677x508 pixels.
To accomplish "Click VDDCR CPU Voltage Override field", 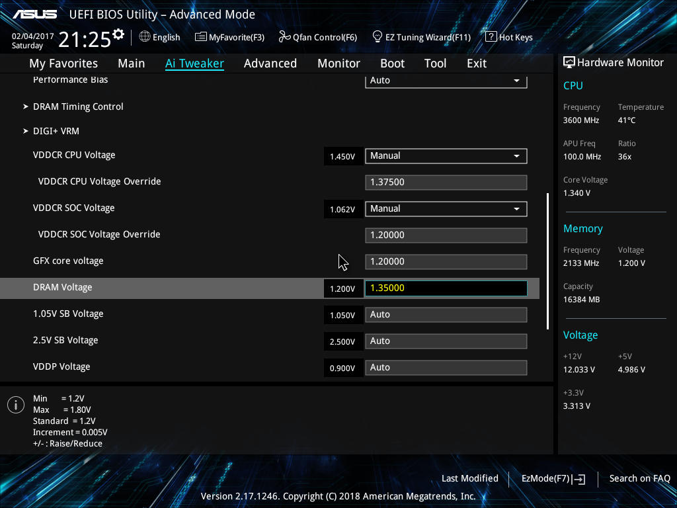I will (446, 183).
